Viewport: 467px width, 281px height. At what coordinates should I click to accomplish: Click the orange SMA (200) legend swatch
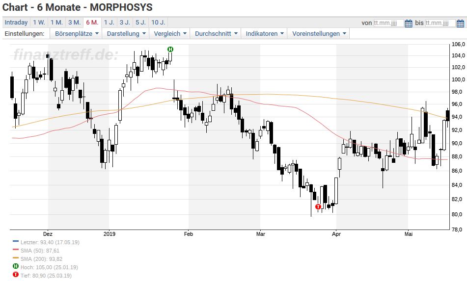click(16, 258)
